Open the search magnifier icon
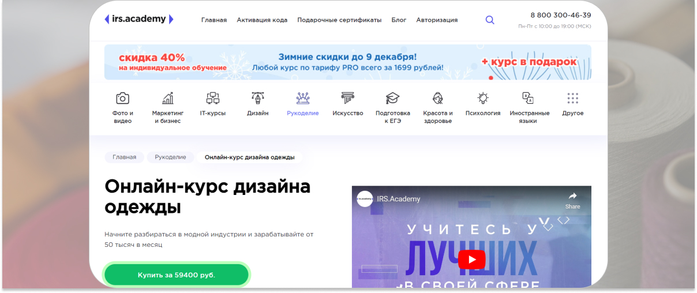 point(490,20)
